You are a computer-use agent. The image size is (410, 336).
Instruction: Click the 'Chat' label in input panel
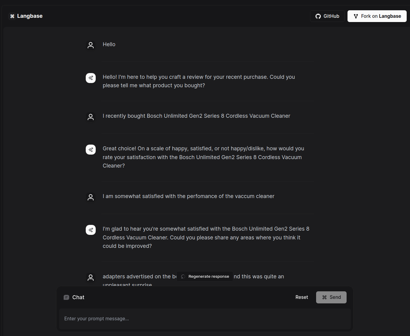pos(78,297)
